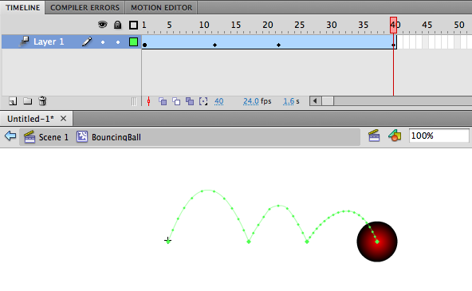
Task: Select the property keyframe at frame 22
Action: coord(278,45)
